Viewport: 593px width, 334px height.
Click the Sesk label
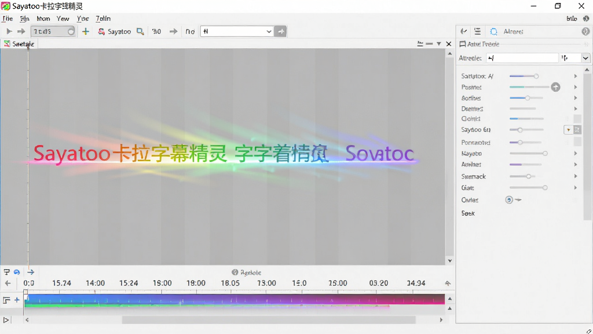coord(468,213)
